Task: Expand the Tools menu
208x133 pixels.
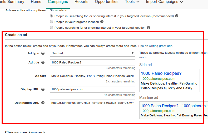Action: point(132,2)
